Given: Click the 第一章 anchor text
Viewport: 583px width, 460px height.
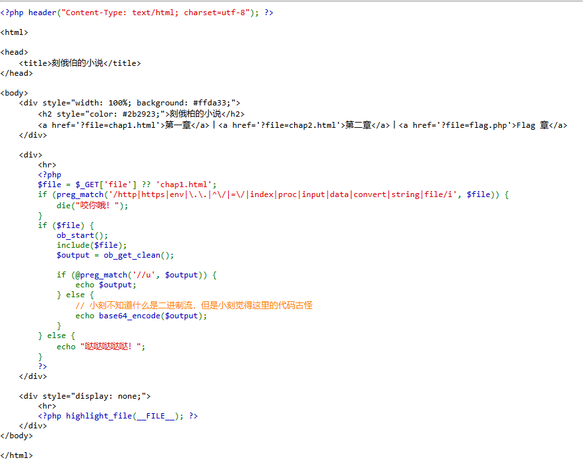Looking at the screenshot, I should 177,125.
